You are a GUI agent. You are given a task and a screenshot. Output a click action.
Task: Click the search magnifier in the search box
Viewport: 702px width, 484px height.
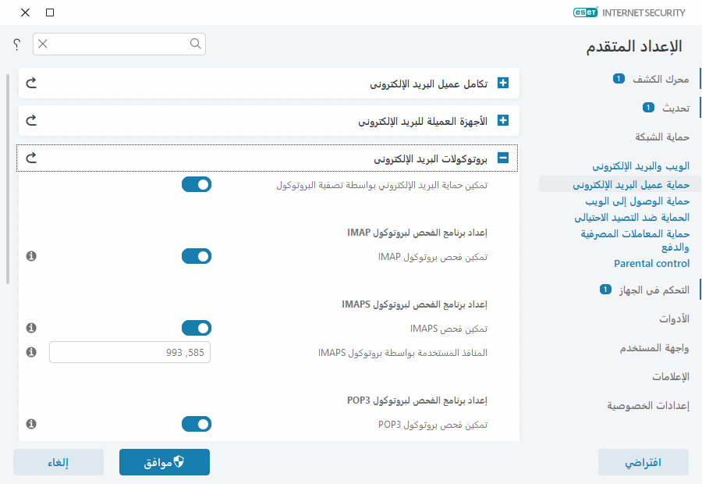195,44
